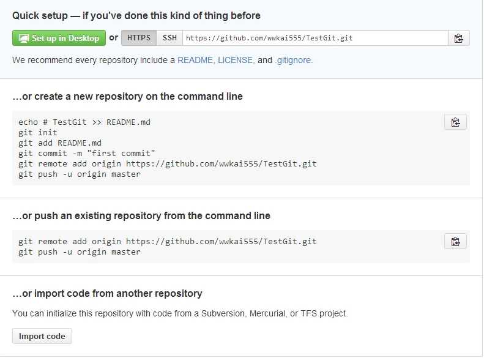
Task: Click the 'Quick setup' heading
Action: tap(136, 15)
